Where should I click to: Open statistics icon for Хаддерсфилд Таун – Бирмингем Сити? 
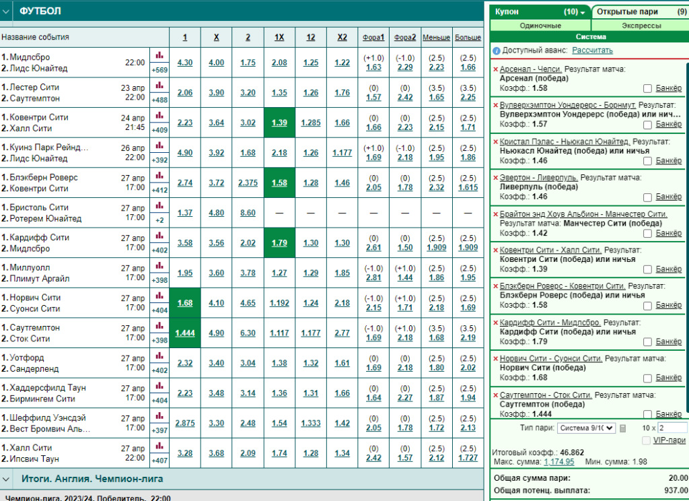159,386
